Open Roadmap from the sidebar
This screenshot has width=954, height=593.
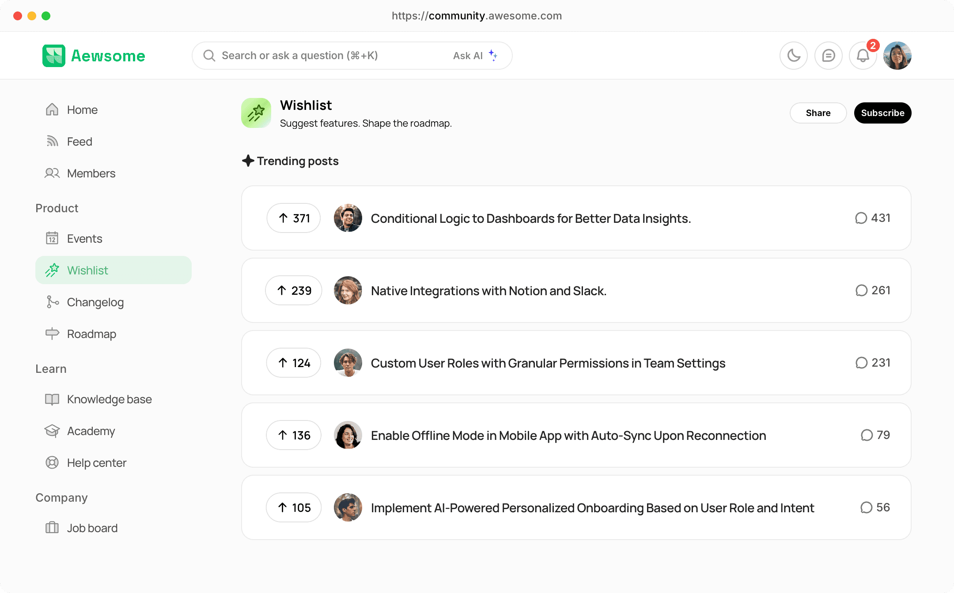coord(91,334)
